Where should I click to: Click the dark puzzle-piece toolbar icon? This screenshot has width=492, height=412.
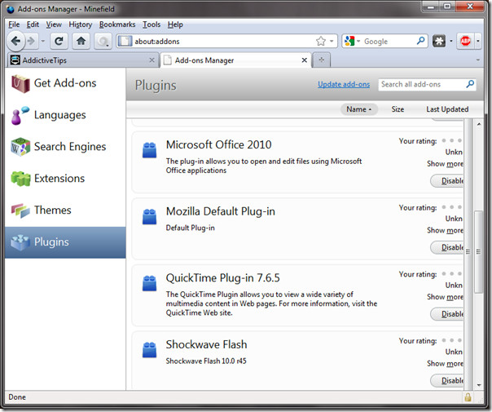coord(439,41)
